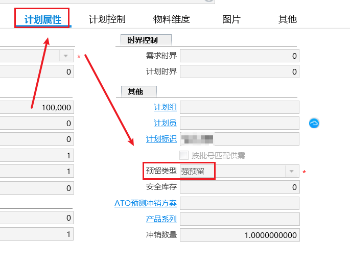This screenshot has height=263, width=350.
Task: Switch to the 计划属性 tab
Action: (43, 19)
